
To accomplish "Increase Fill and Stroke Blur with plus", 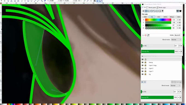I will click(181, 46).
